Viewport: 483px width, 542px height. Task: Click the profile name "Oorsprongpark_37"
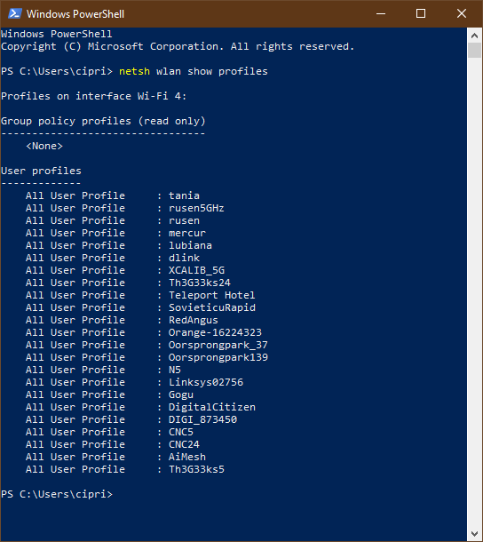click(218, 345)
